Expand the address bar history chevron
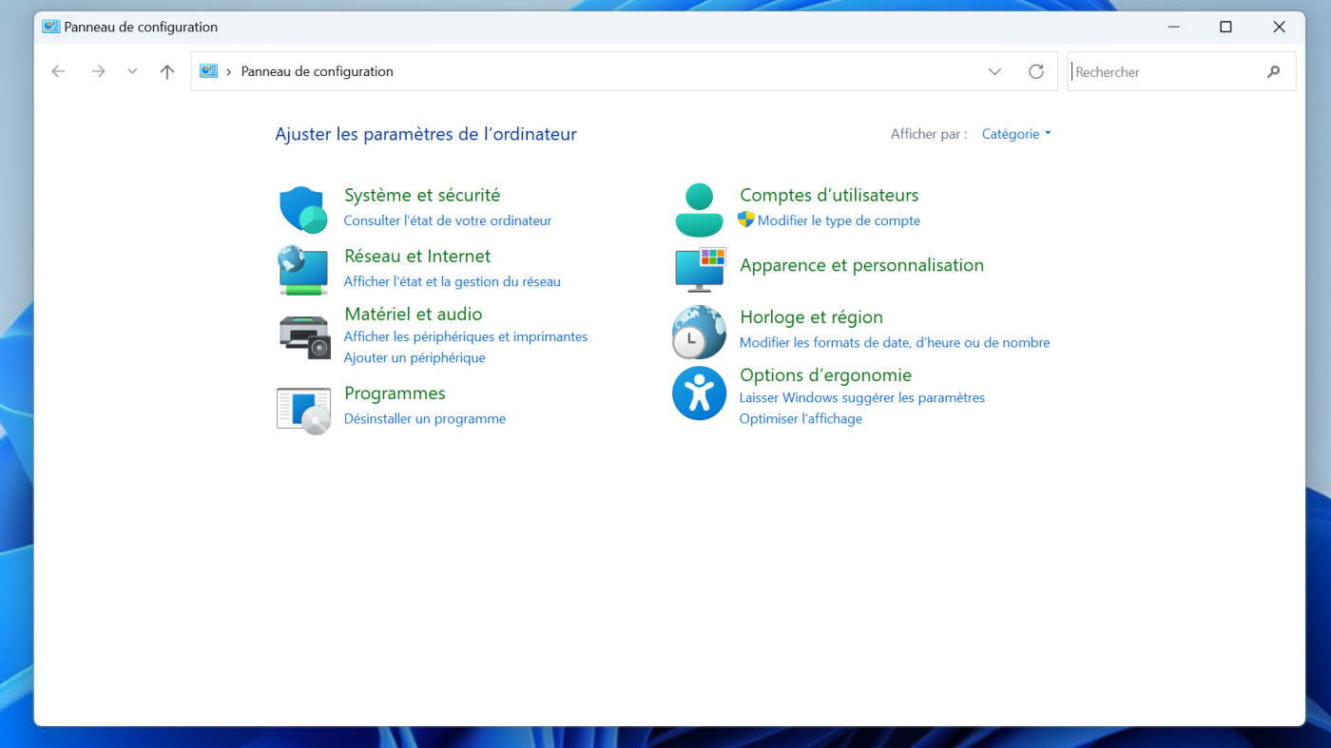This screenshot has width=1331, height=748. (994, 71)
